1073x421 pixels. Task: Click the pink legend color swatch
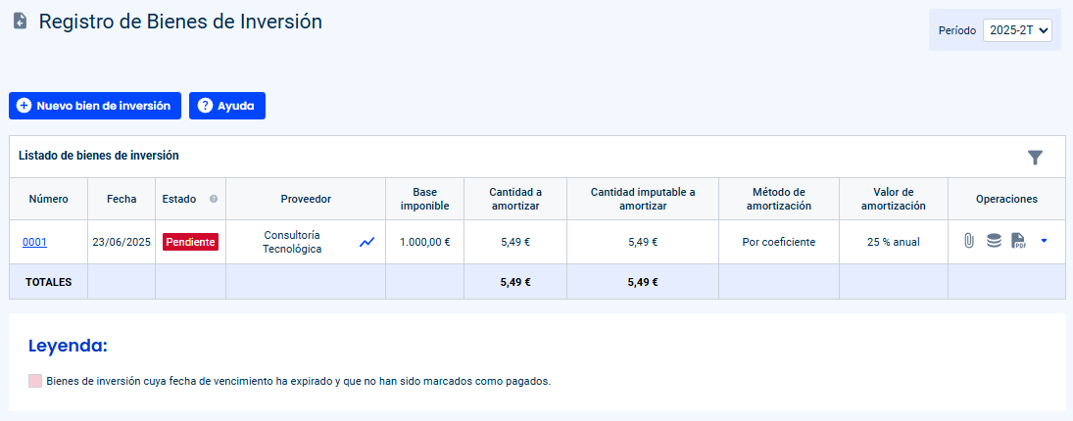[35, 381]
